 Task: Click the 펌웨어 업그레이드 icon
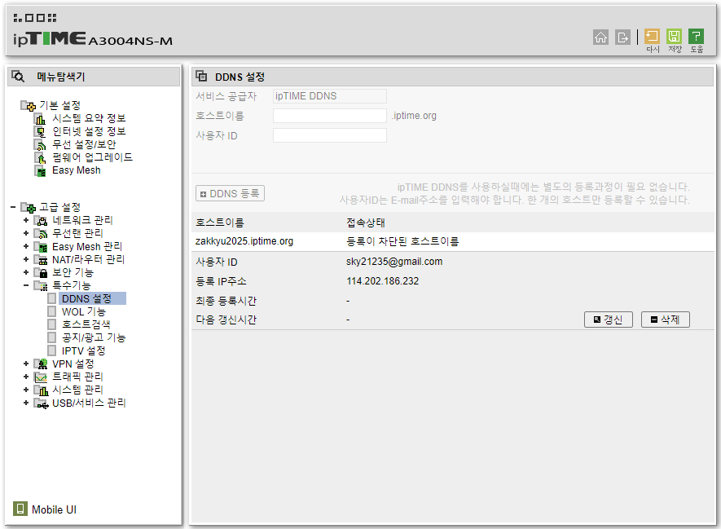coord(41,158)
